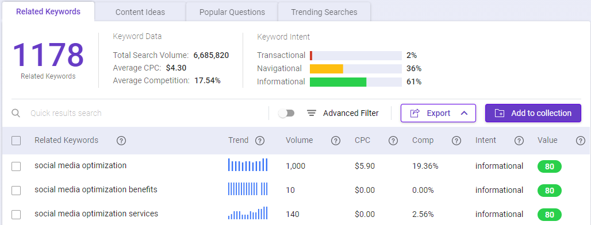
Task: Toggle the Advanced Filter switch
Action: (286, 113)
